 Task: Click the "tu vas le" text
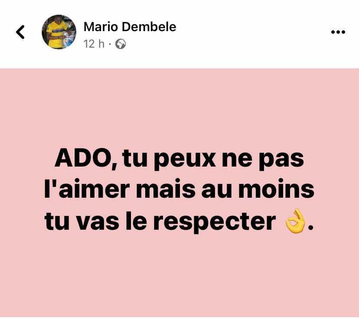pos(96,221)
